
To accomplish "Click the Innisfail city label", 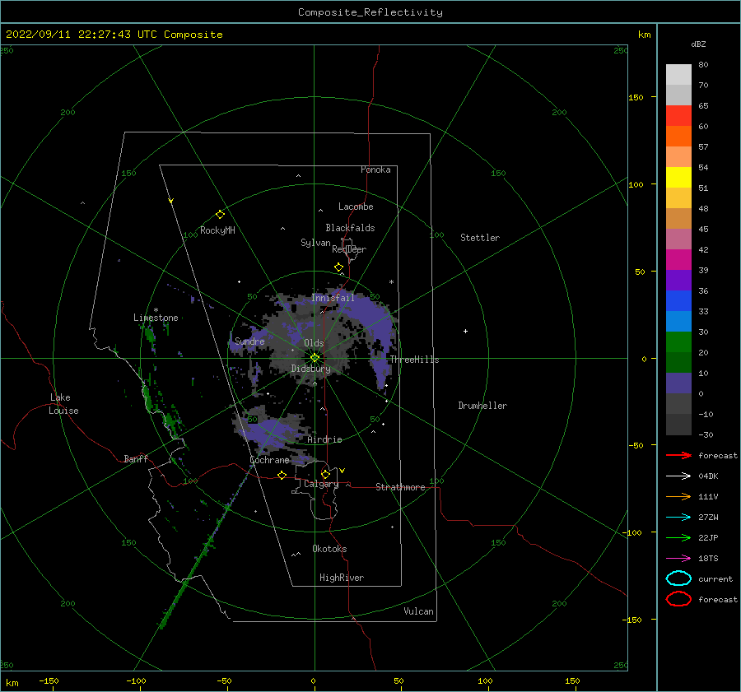I will (333, 298).
